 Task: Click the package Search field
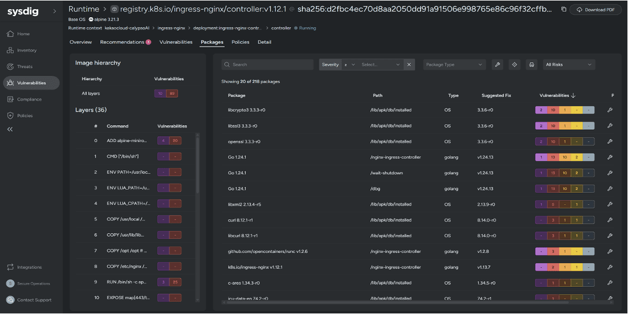click(268, 65)
